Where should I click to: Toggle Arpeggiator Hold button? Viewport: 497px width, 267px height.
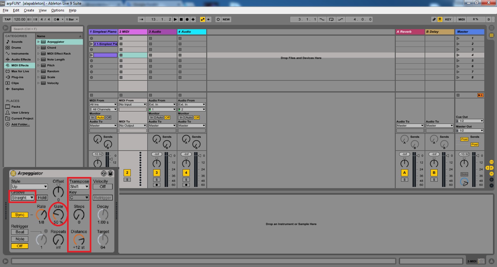[42, 197]
